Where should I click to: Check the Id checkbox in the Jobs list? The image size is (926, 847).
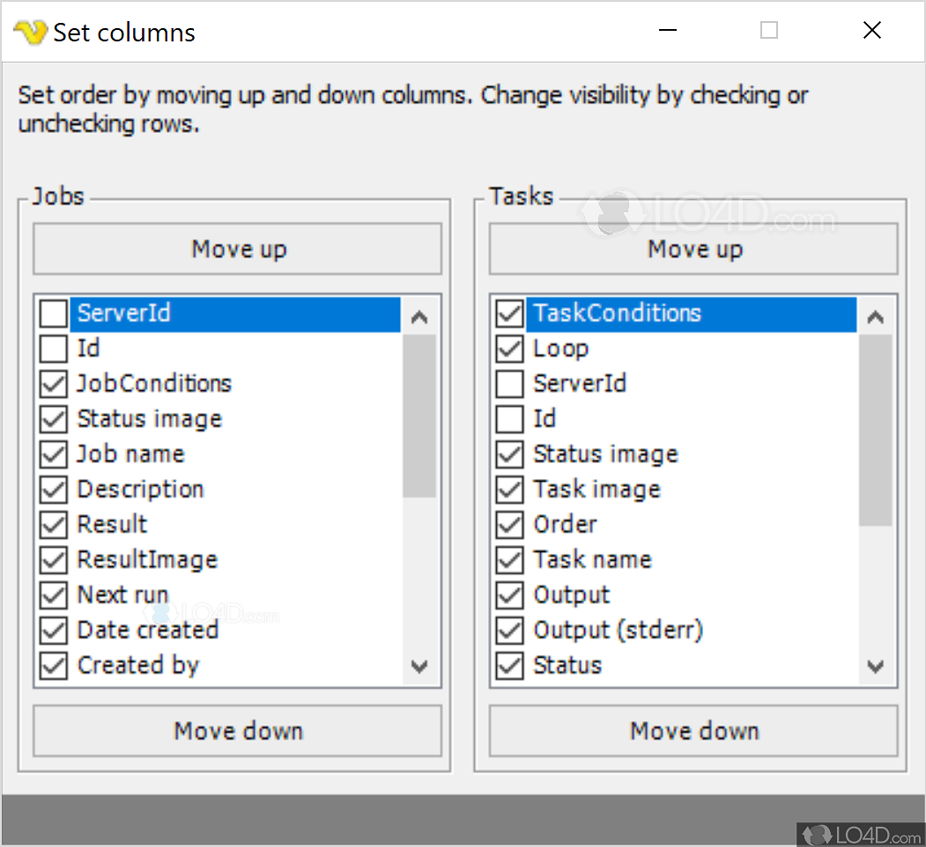click(53, 349)
